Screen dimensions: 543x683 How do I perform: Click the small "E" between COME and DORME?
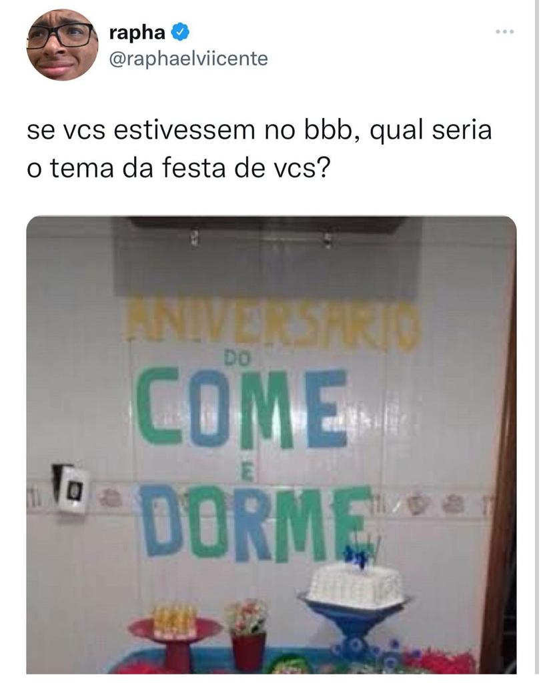tap(247, 474)
